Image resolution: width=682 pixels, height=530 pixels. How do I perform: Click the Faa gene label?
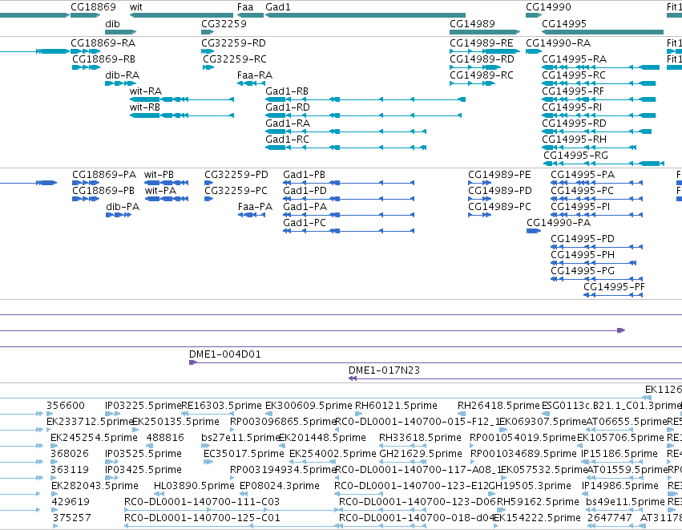click(x=245, y=7)
